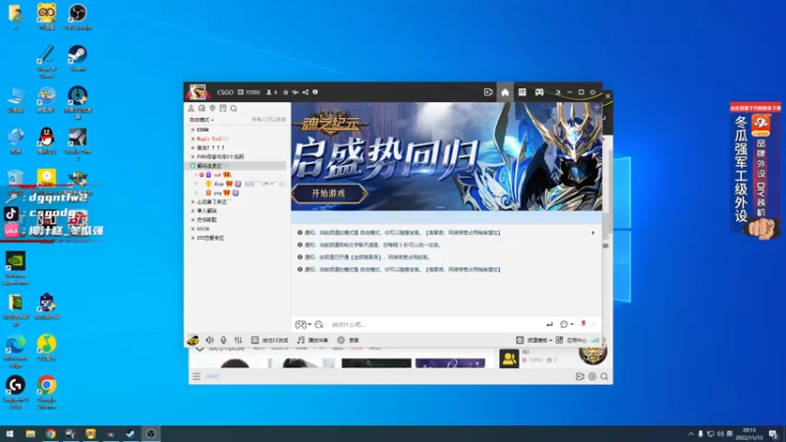Expand the CSGO root channel node
786x442 pixels.
(193, 130)
